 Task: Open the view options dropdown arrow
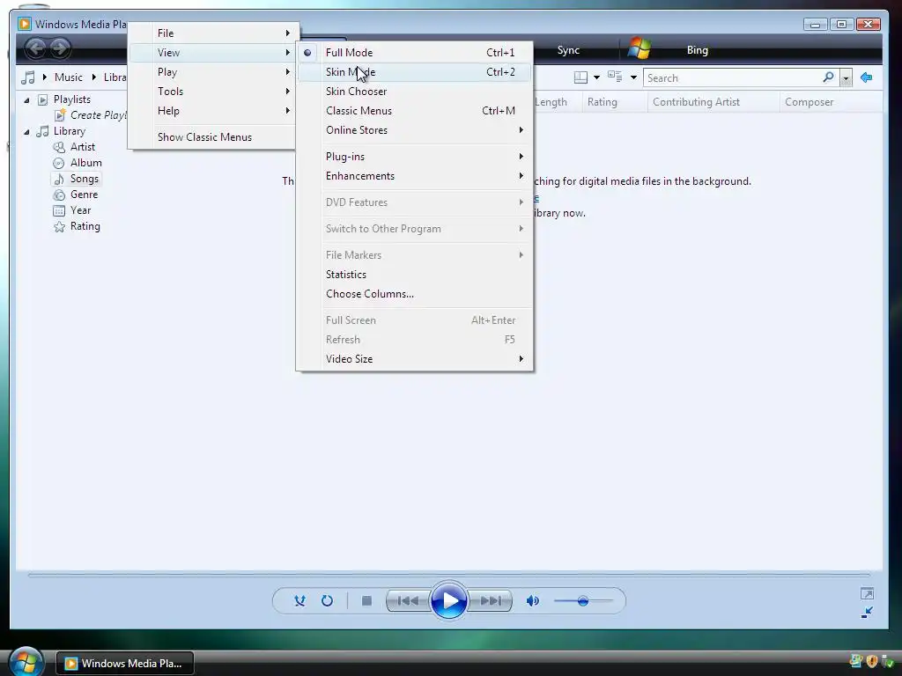point(633,77)
